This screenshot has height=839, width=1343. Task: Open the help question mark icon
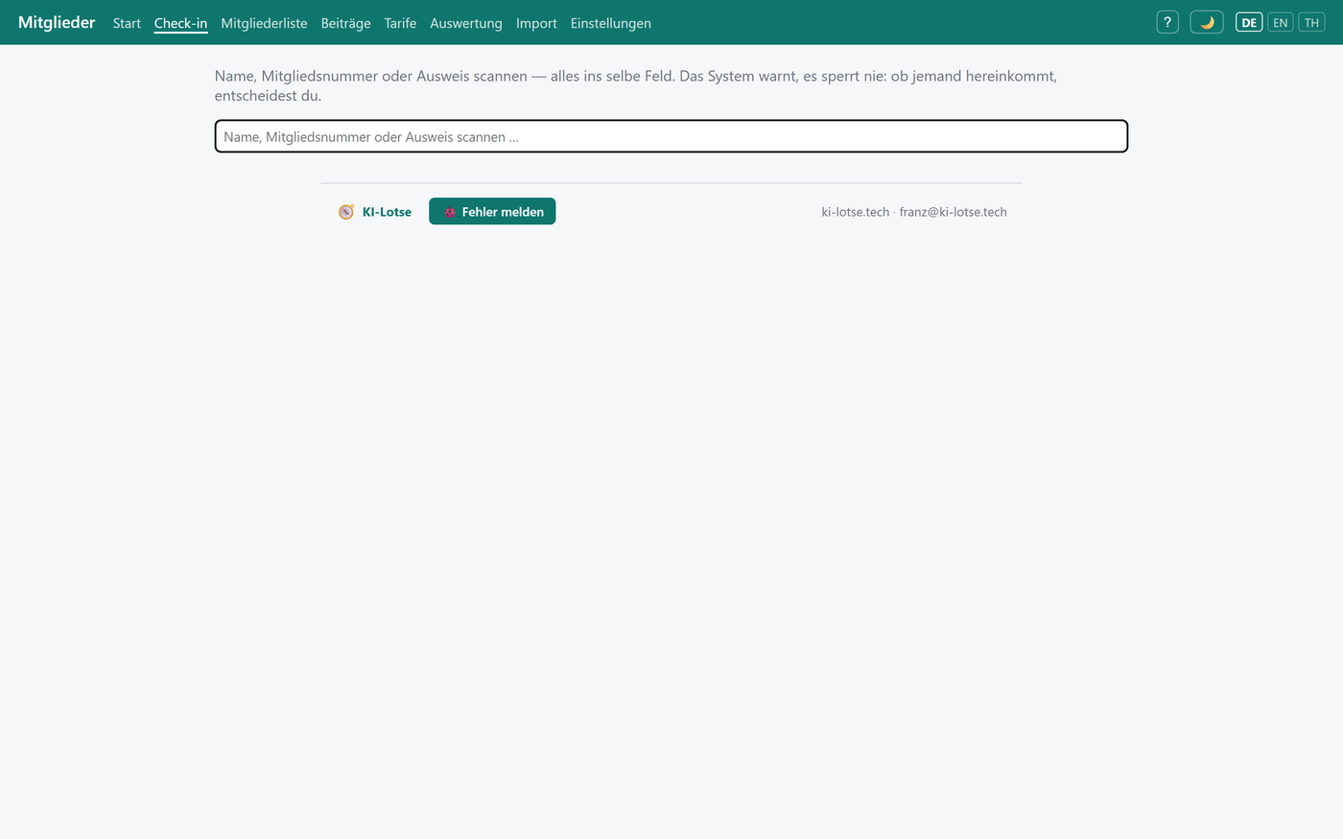[1167, 22]
